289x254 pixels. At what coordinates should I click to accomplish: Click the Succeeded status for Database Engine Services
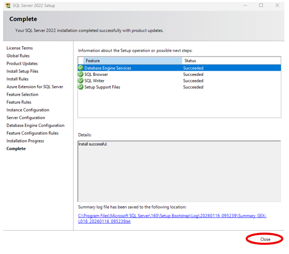click(193, 68)
